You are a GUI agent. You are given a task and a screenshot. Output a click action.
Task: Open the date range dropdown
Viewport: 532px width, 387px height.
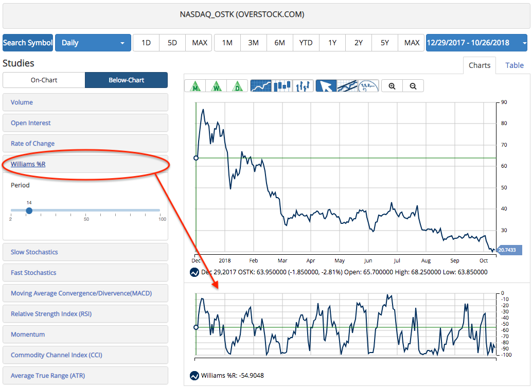[476, 43]
